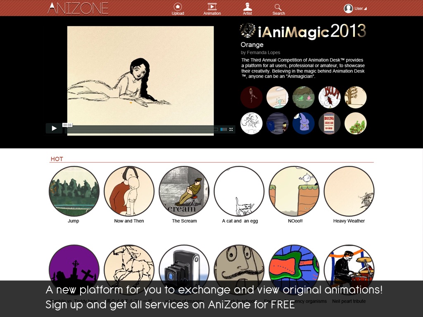Open the Animation section

tap(212, 9)
